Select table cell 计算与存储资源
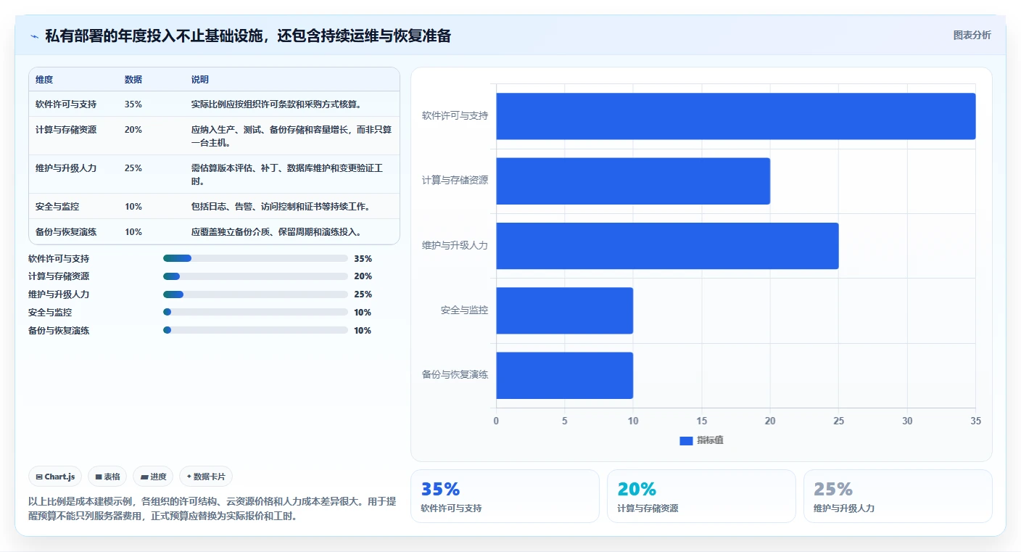 66,130
